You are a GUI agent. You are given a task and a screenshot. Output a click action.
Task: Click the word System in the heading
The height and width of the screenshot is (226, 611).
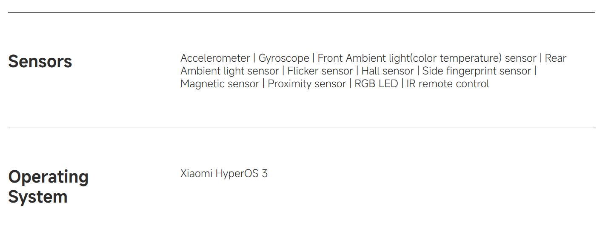[x=38, y=197]
